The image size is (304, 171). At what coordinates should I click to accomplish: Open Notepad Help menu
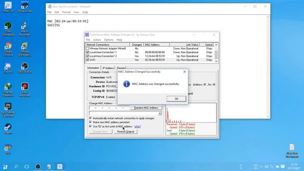point(85,12)
